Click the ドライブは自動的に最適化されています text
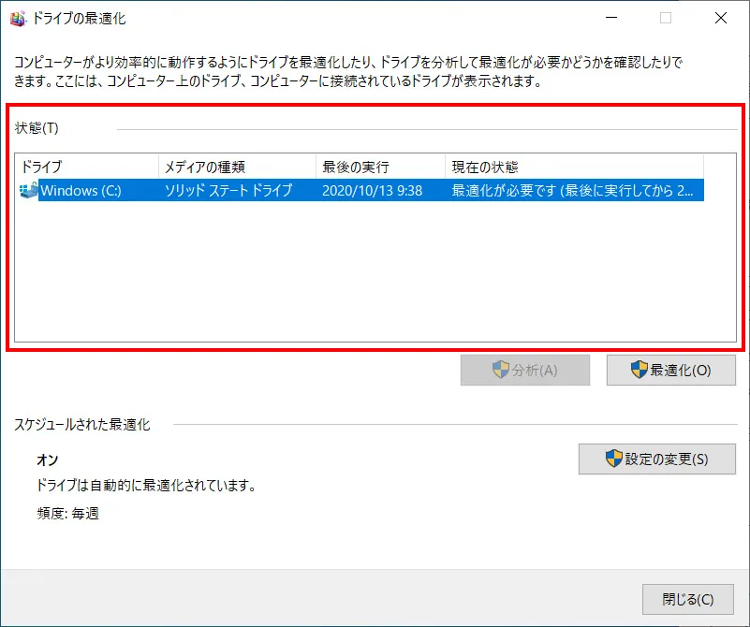This screenshot has height=627, width=750. tap(146, 485)
